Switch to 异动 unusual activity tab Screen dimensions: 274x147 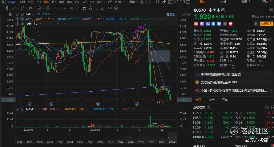coord(225,100)
